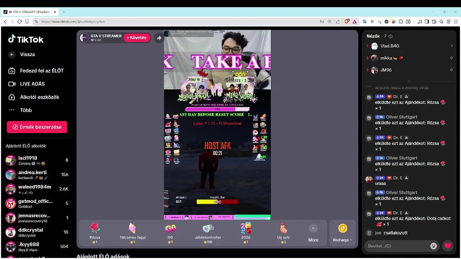This screenshot has height=259, width=461.
Task: Follow streamer with Követés button
Action: click(x=137, y=38)
